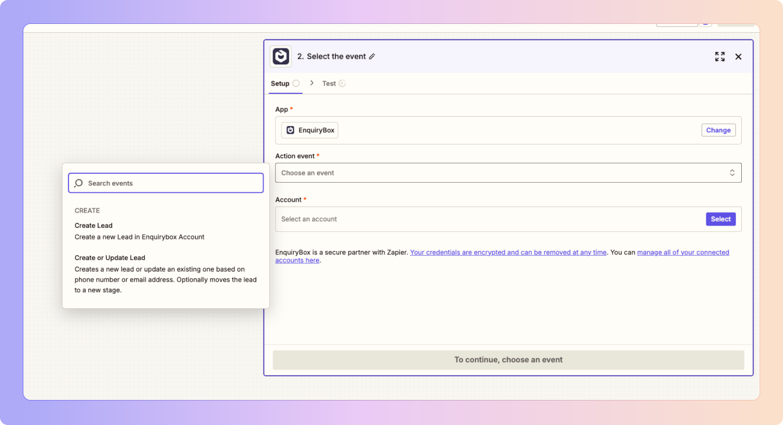This screenshot has width=783, height=425.
Task: Click the Select an account field
Action: [508, 219]
